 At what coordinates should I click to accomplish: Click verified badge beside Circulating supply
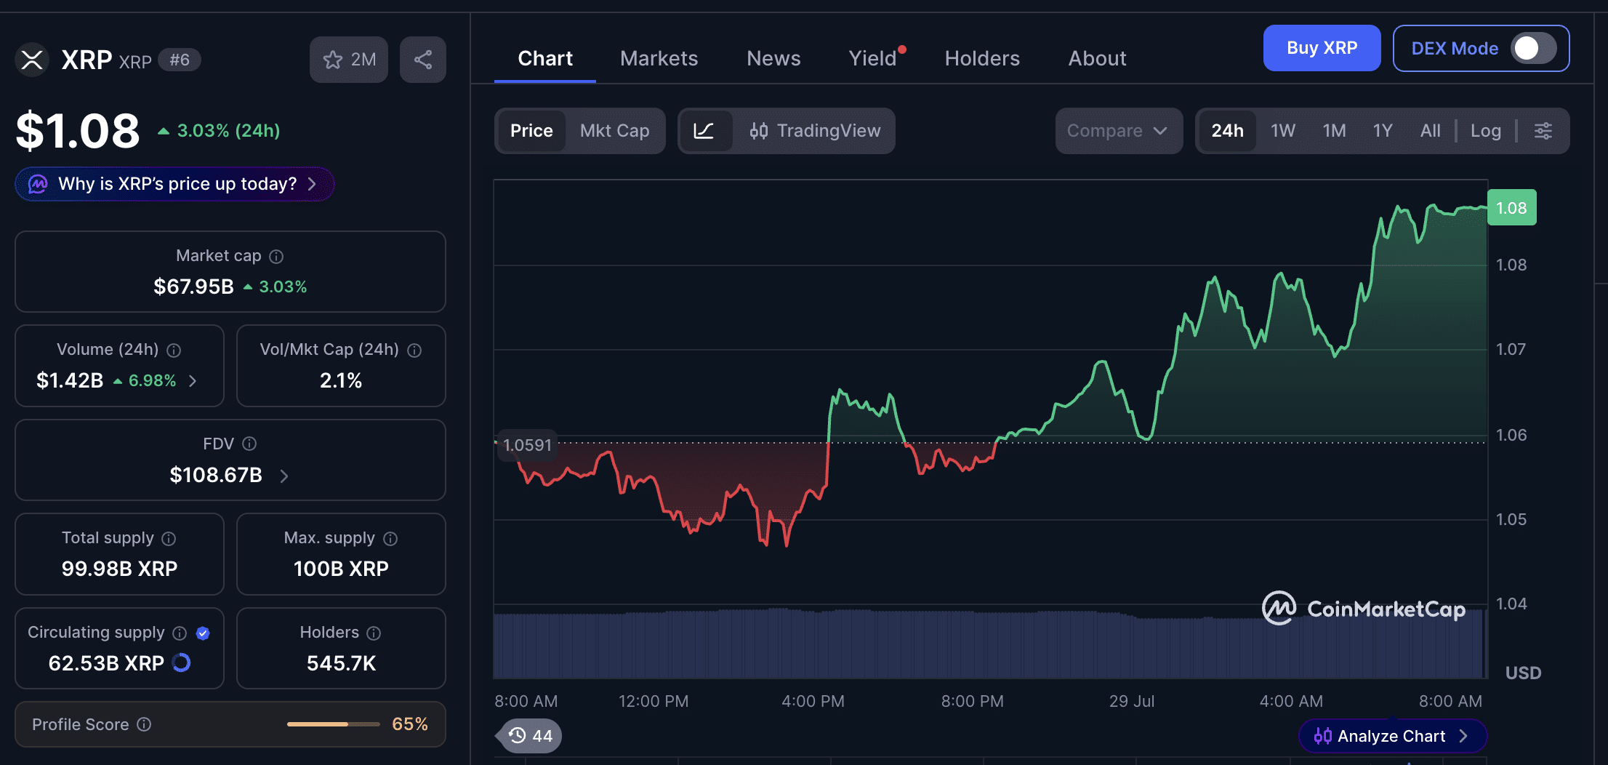pos(203,633)
